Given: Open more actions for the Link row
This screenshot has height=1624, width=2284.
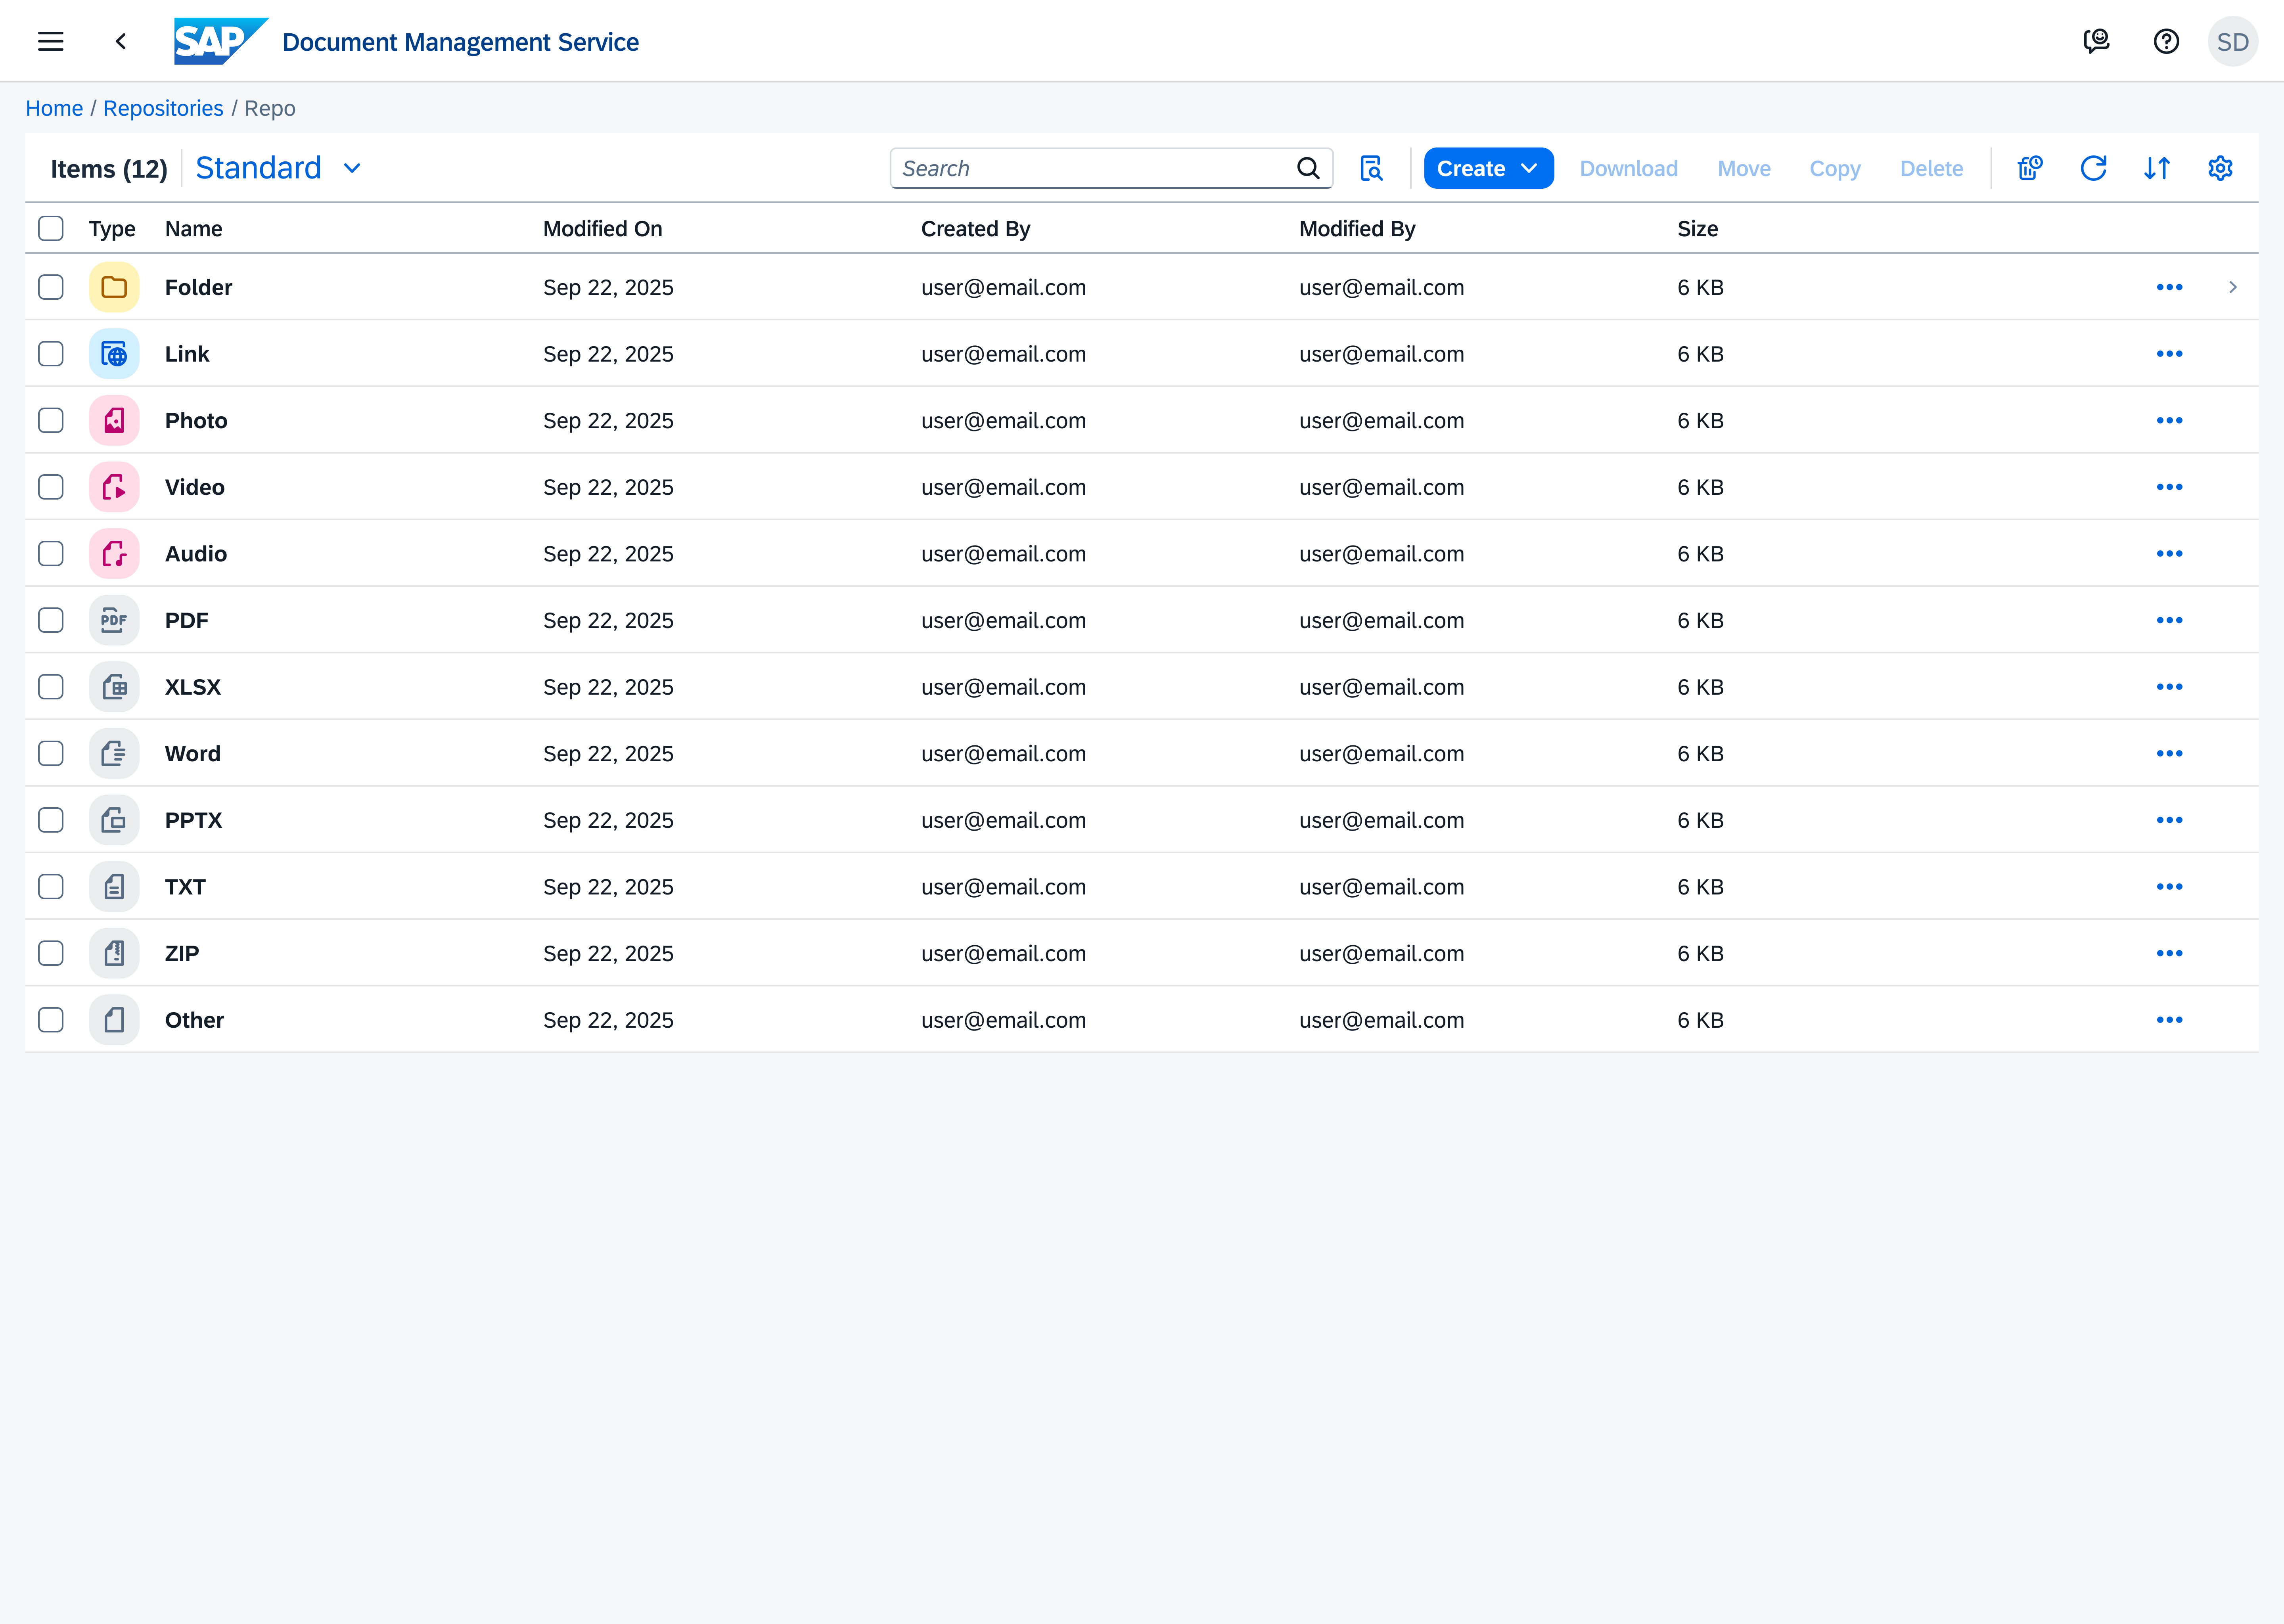Looking at the screenshot, I should [x=2169, y=354].
